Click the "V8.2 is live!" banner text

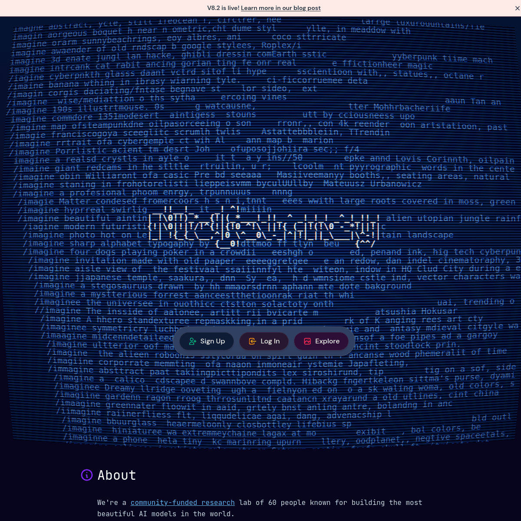click(x=223, y=8)
